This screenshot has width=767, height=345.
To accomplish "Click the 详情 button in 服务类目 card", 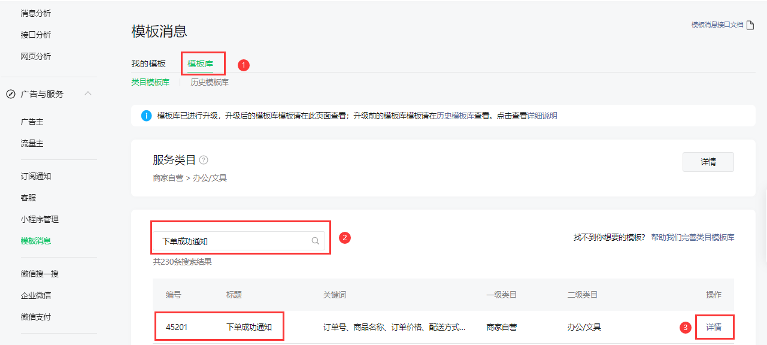I will [x=708, y=162].
